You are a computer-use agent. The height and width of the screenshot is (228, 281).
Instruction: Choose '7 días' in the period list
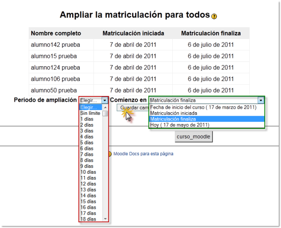click(86, 154)
